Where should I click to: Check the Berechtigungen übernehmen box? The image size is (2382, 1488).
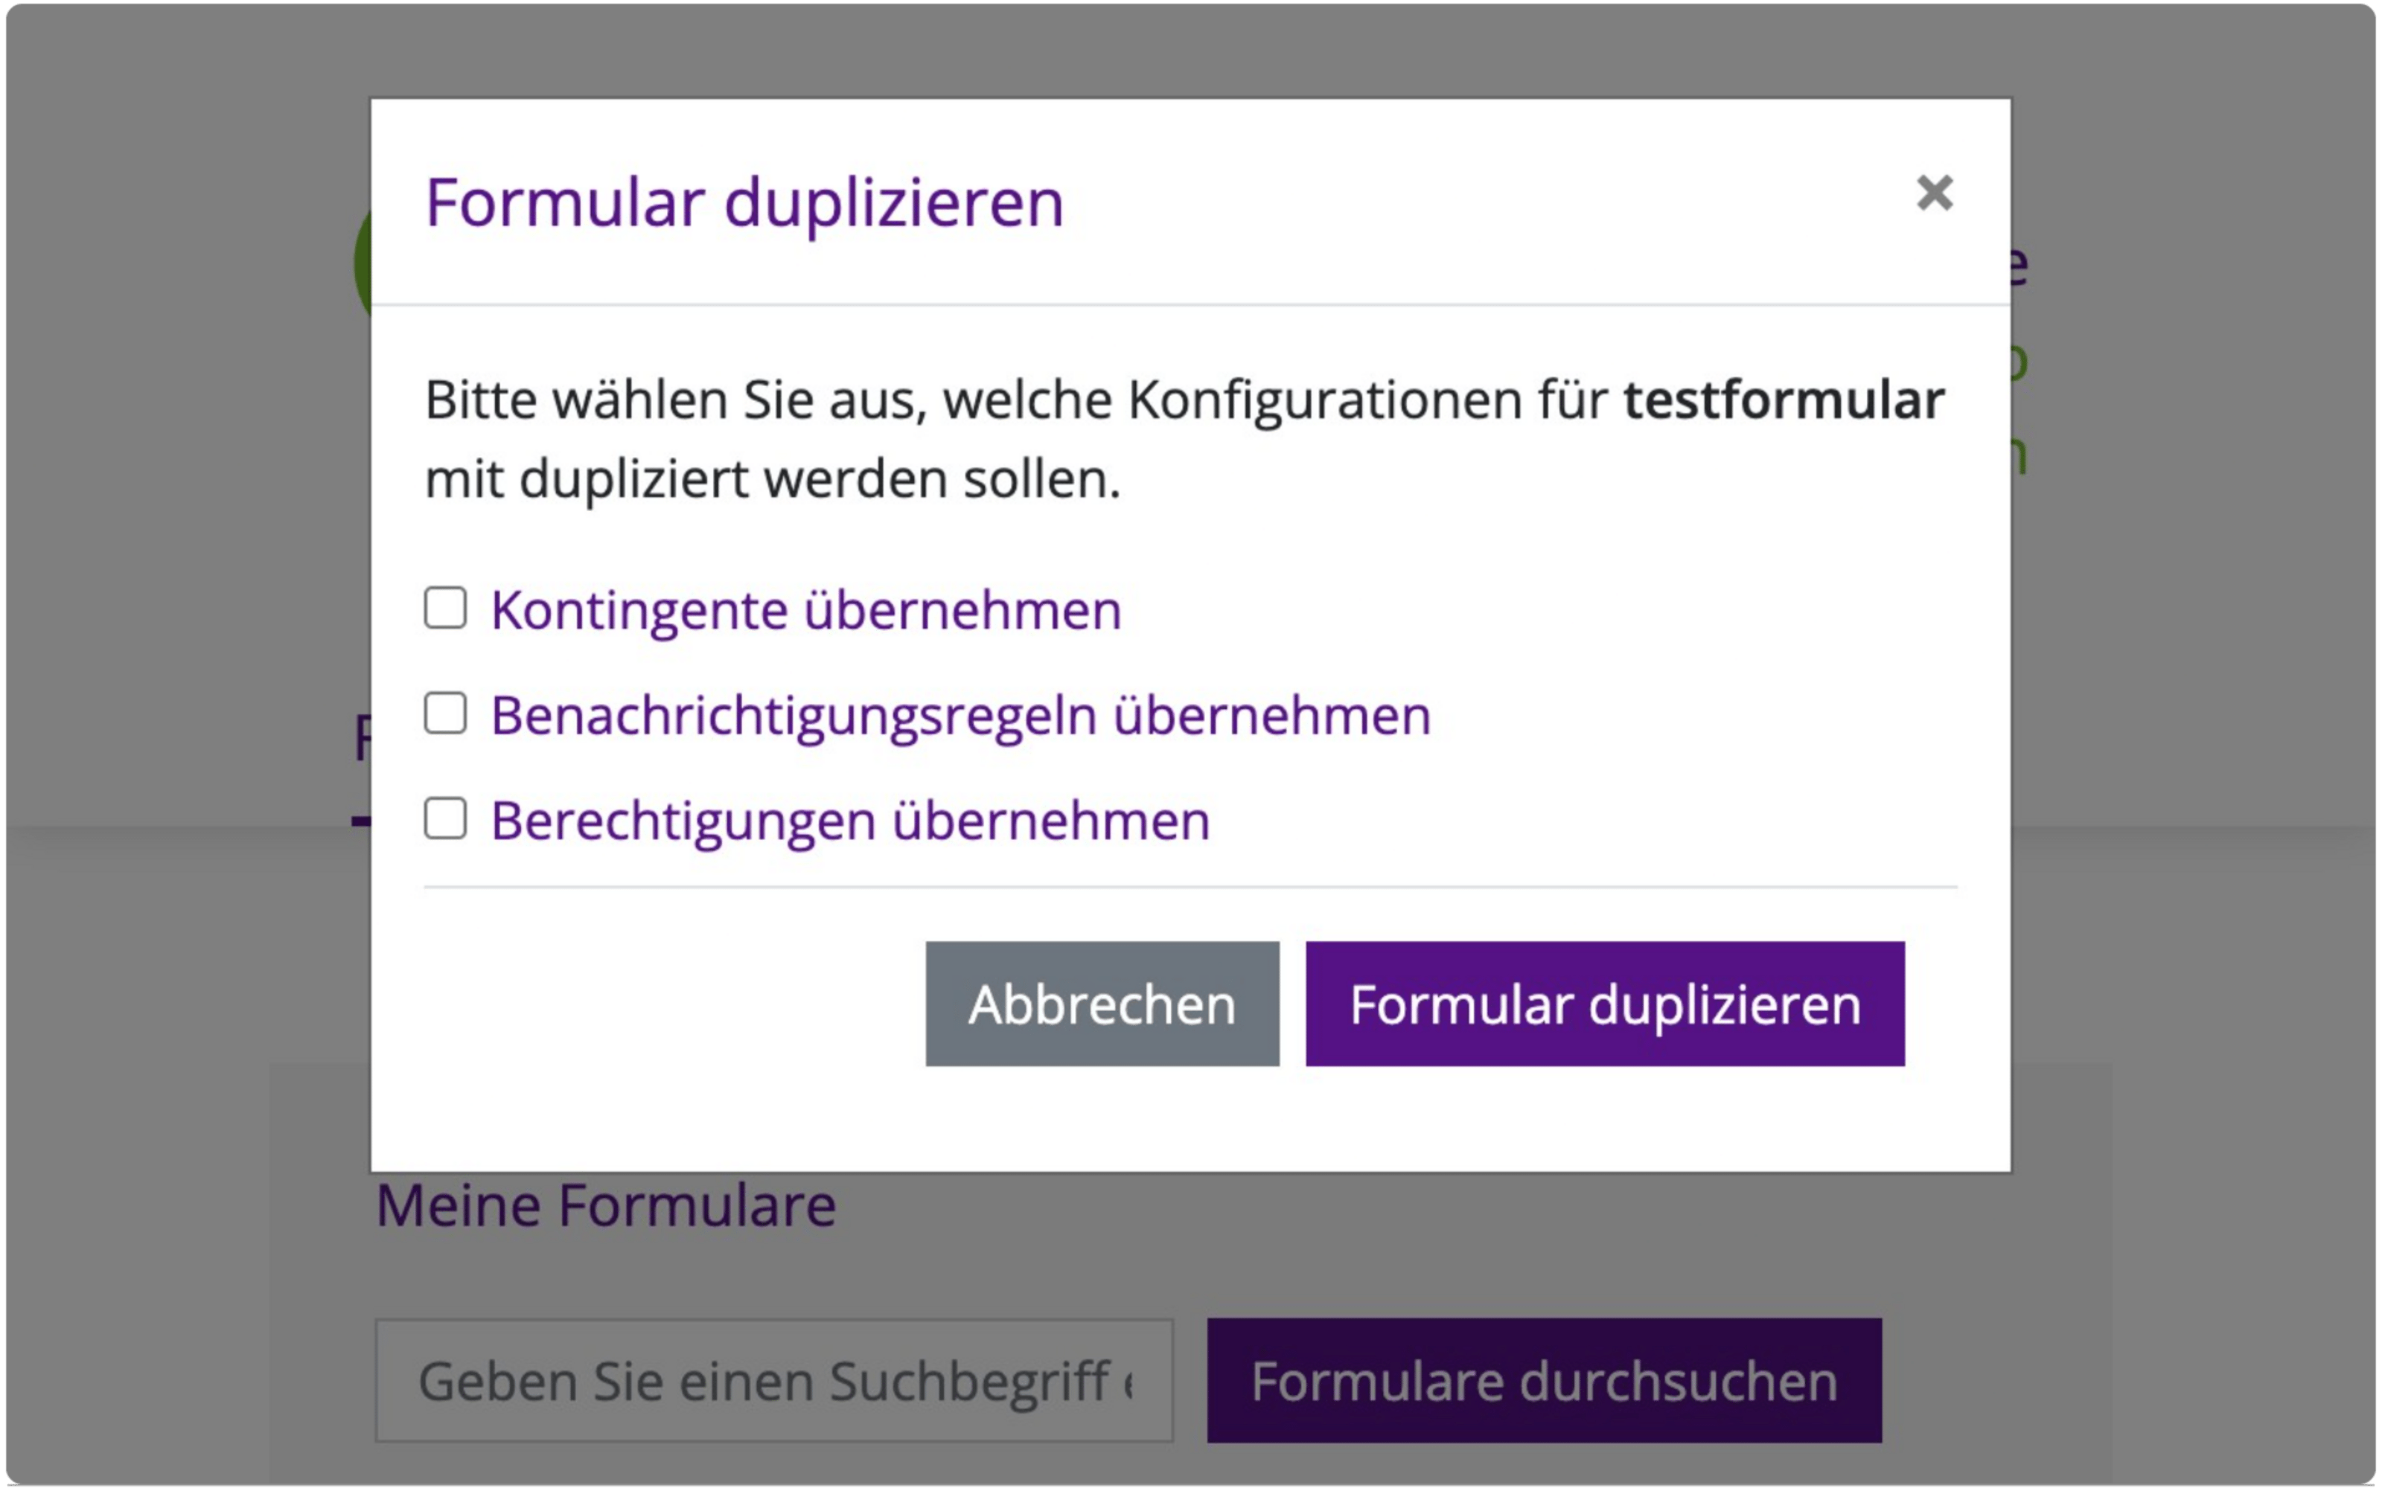click(445, 819)
